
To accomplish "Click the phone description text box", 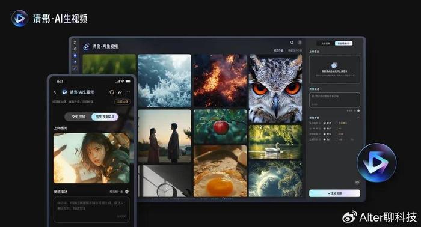I will [x=91, y=210].
